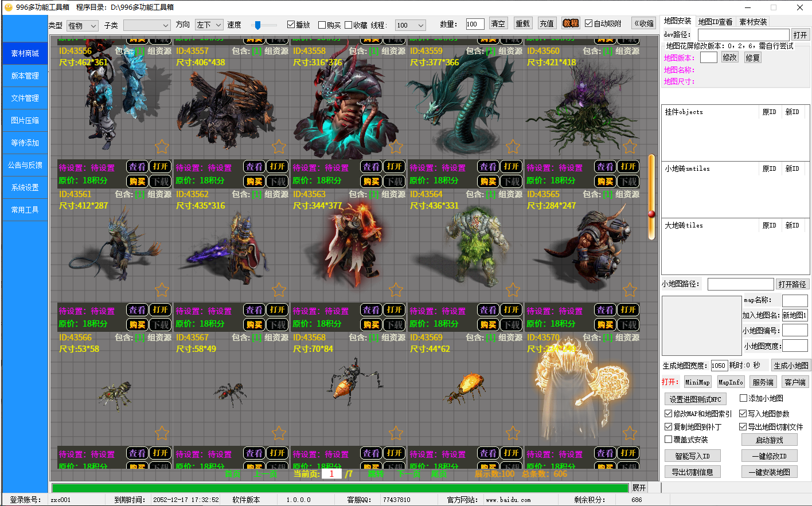Favorite the dragon asset ID:43559
Viewport: 812px width, 506px height.
click(x=513, y=147)
